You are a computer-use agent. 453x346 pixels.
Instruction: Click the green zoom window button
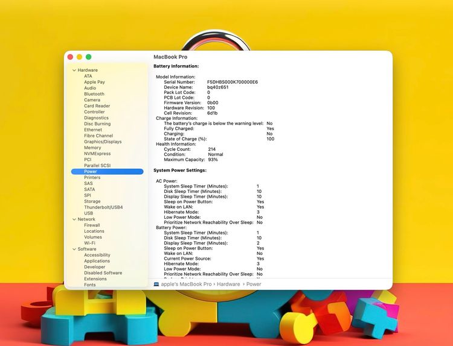pyautogui.click(x=89, y=57)
